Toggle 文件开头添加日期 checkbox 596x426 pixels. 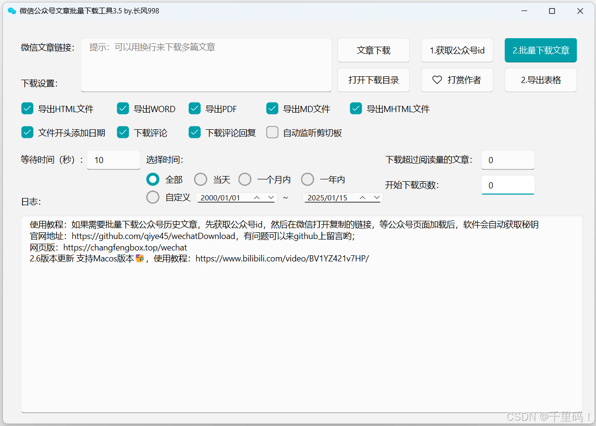[x=27, y=133]
